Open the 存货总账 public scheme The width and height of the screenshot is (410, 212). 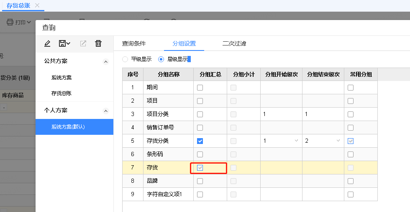(x=61, y=93)
